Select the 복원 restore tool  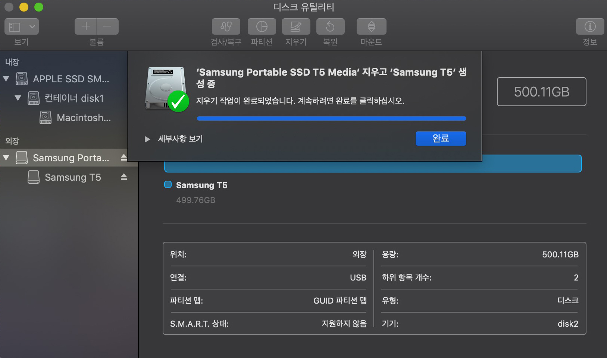click(x=331, y=26)
